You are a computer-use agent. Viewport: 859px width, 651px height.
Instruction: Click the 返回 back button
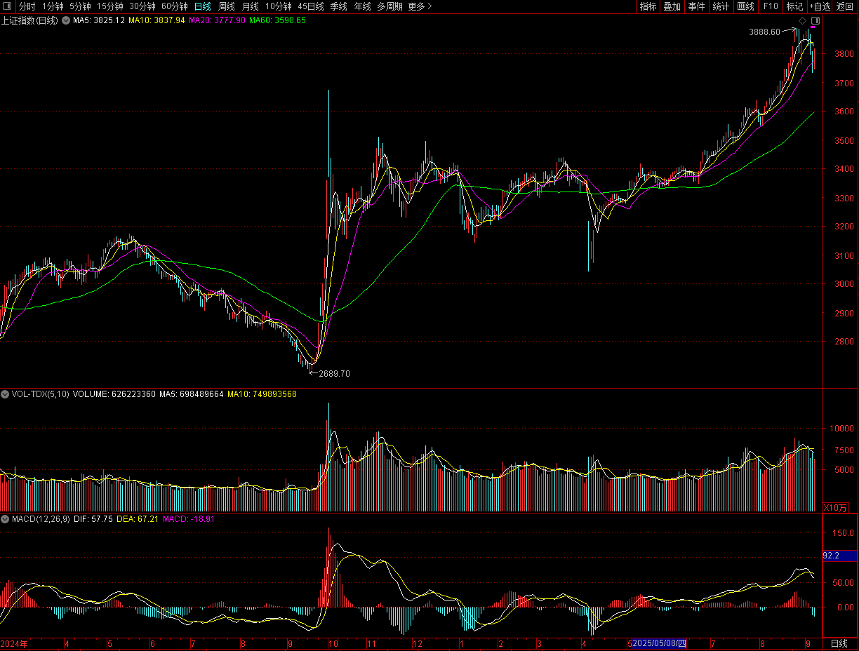pos(845,6)
